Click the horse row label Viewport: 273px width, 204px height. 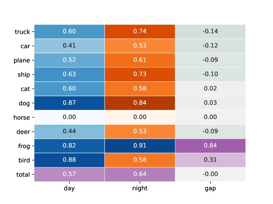tap(22, 118)
